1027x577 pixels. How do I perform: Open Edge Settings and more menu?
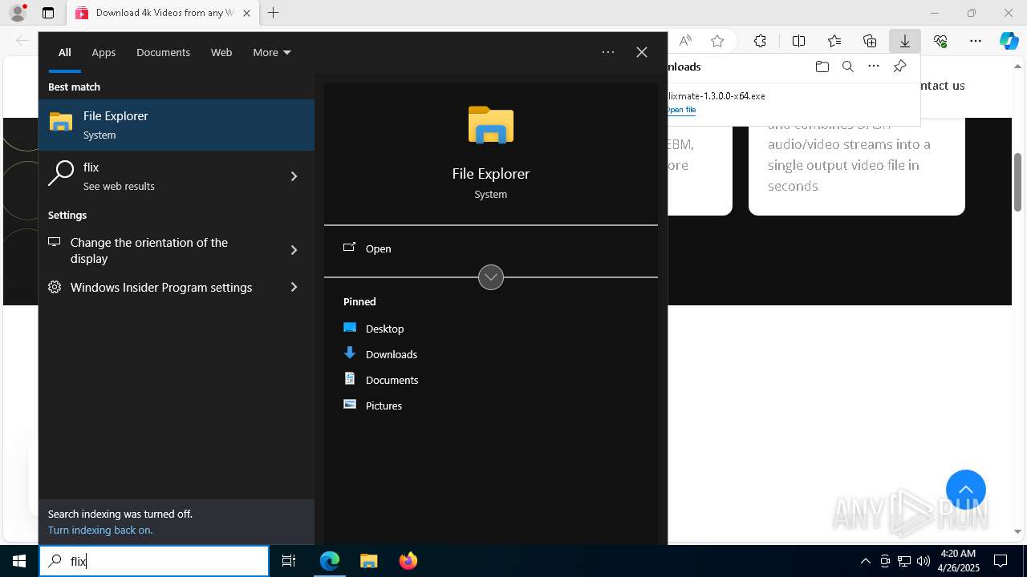(976, 41)
